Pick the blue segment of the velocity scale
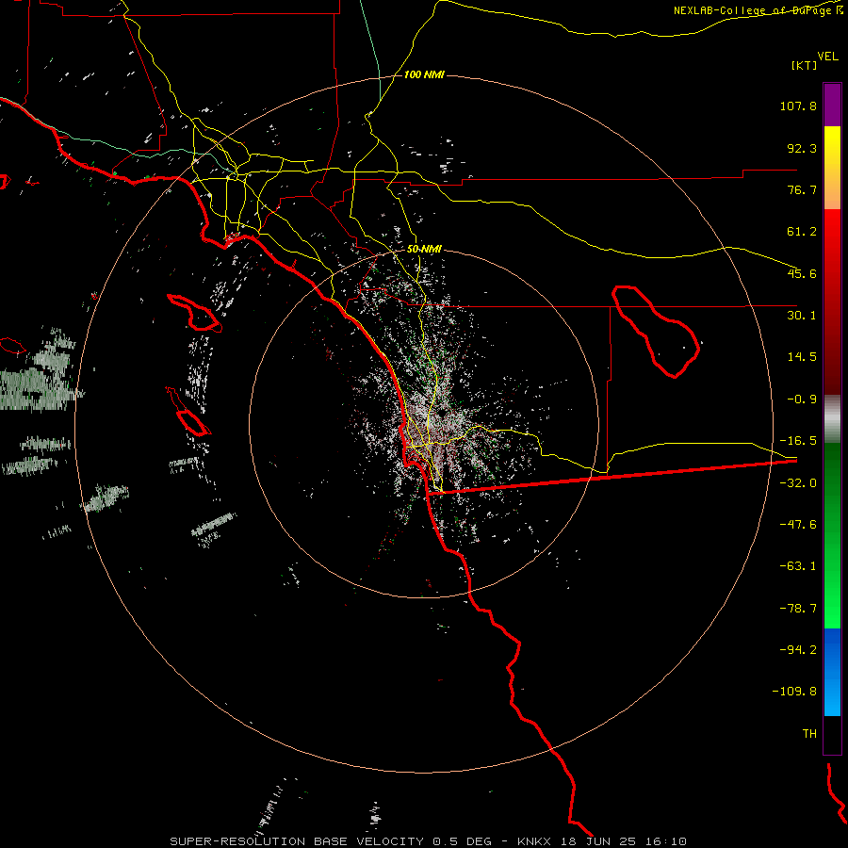This screenshot has height=848, width=848. click(832, 672)
